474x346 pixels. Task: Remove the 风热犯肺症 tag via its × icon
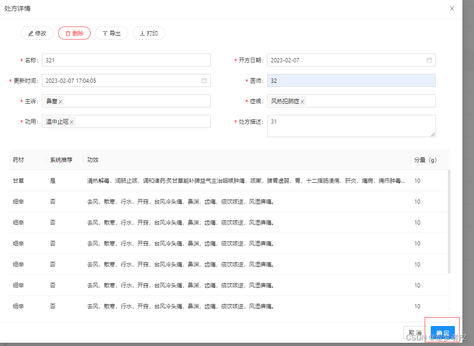(x=302, y=100)
